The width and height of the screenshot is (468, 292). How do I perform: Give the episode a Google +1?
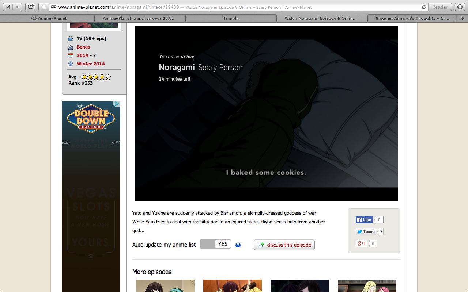tap(362, 243)
